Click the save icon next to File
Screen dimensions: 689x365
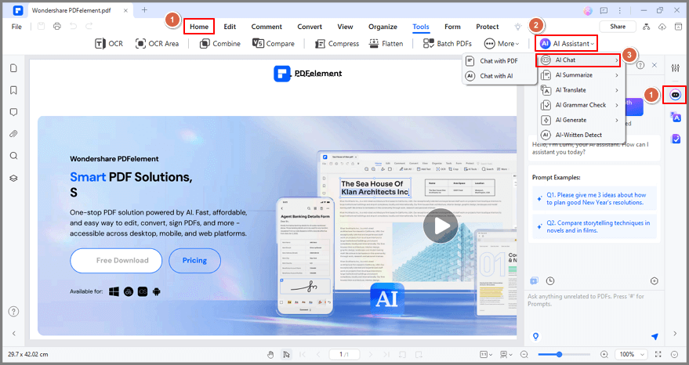[x=41, y=27]
